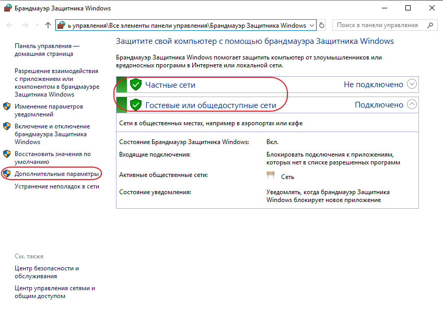Click the firewall title bar icon
Viewport: 443px width, 309px height.
coord(8,8)
